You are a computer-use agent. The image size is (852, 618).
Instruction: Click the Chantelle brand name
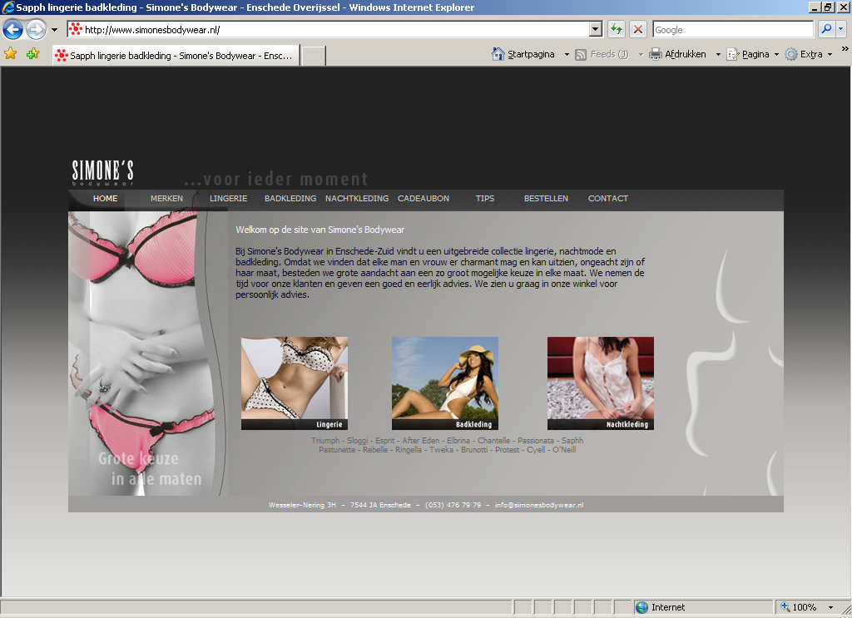coord(494,441)
